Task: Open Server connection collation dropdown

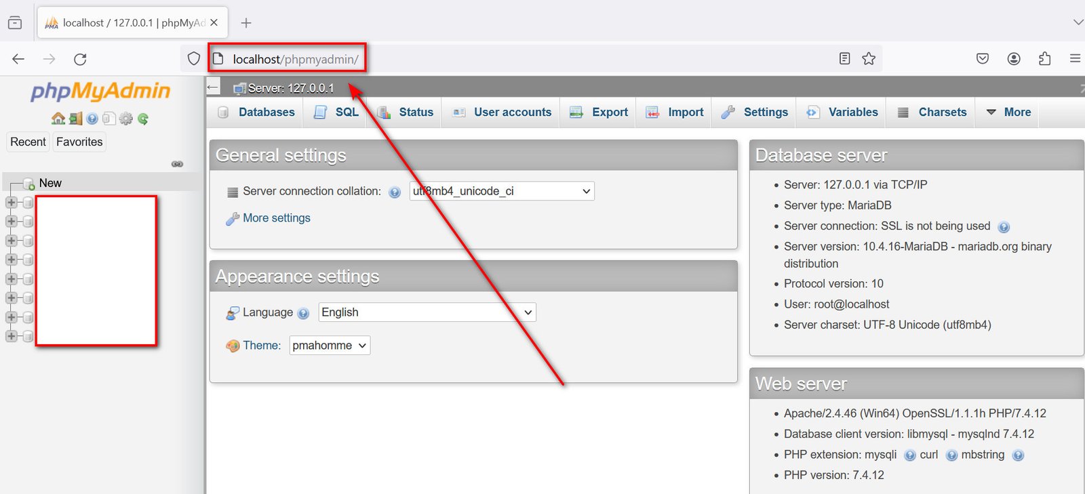Action: point(502,191)
